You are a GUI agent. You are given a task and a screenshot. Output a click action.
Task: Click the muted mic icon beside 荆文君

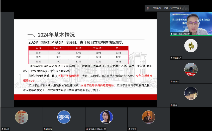point(172,58)
